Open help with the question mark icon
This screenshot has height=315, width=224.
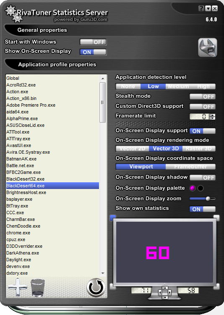point(201,8)
